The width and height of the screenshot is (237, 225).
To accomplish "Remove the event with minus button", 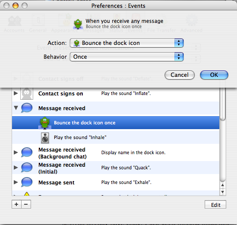I will 26,204.
